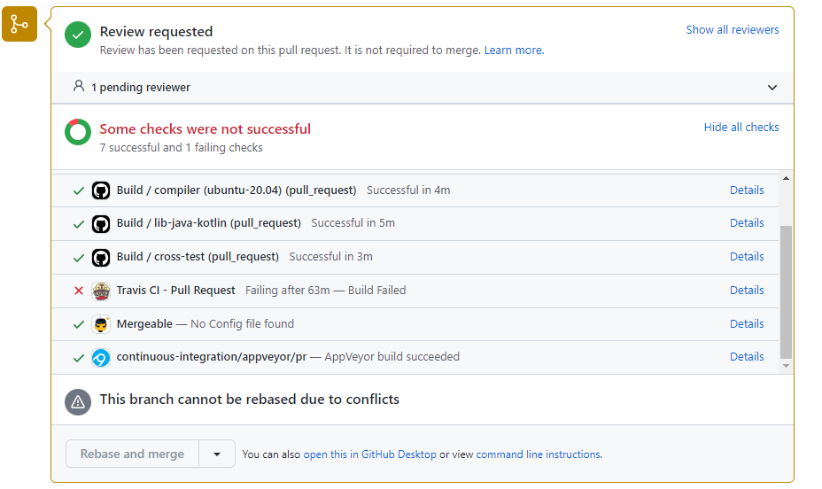Click the checks list scrollbar thumb
The width and height of the screenshot is (822, 489).
click(x=786, y=292)
